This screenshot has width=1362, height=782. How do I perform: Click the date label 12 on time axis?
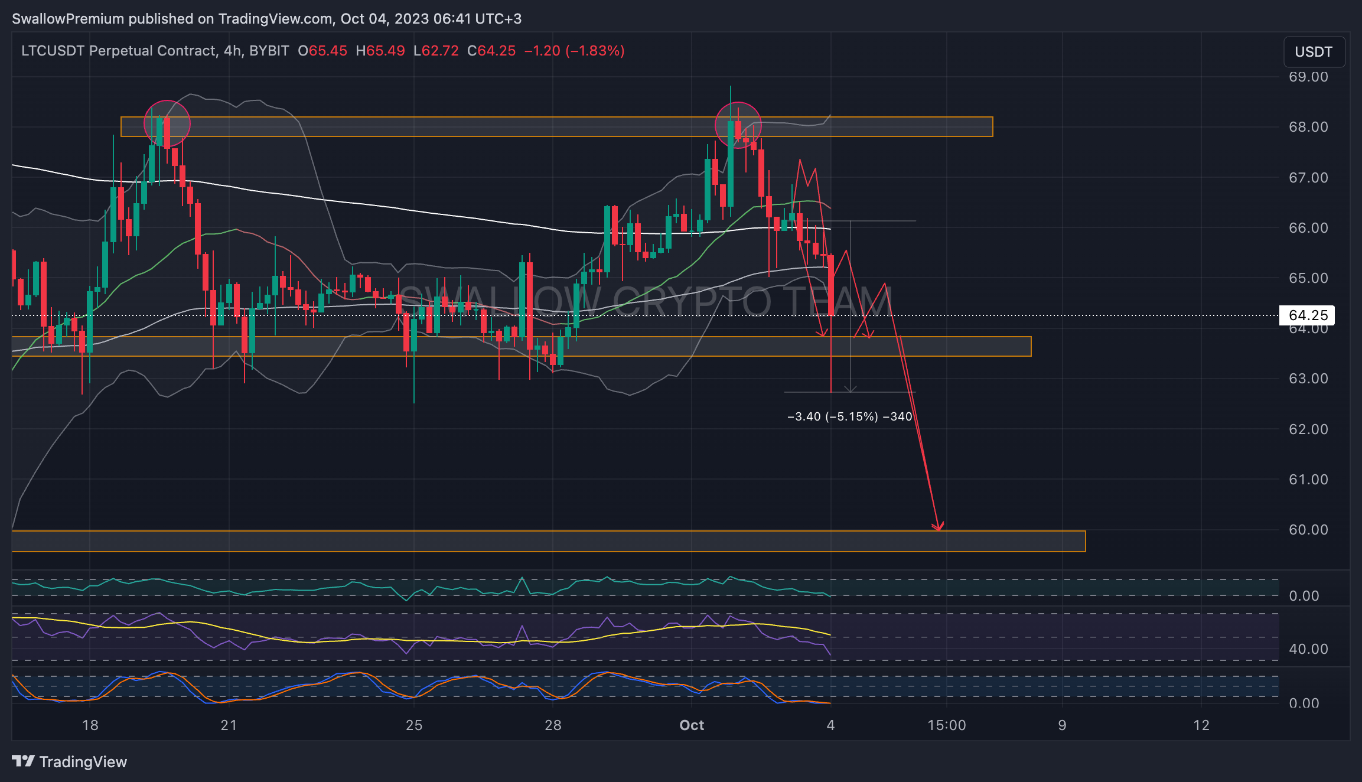pos(1201,725)
